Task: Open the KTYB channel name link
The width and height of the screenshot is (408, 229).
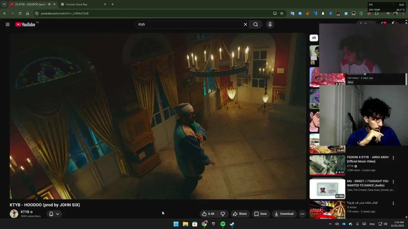Action: click(x=25, y=212)
